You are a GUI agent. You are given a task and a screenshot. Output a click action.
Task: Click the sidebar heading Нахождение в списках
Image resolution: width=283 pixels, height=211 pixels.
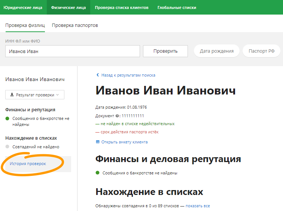pos(31,138)
